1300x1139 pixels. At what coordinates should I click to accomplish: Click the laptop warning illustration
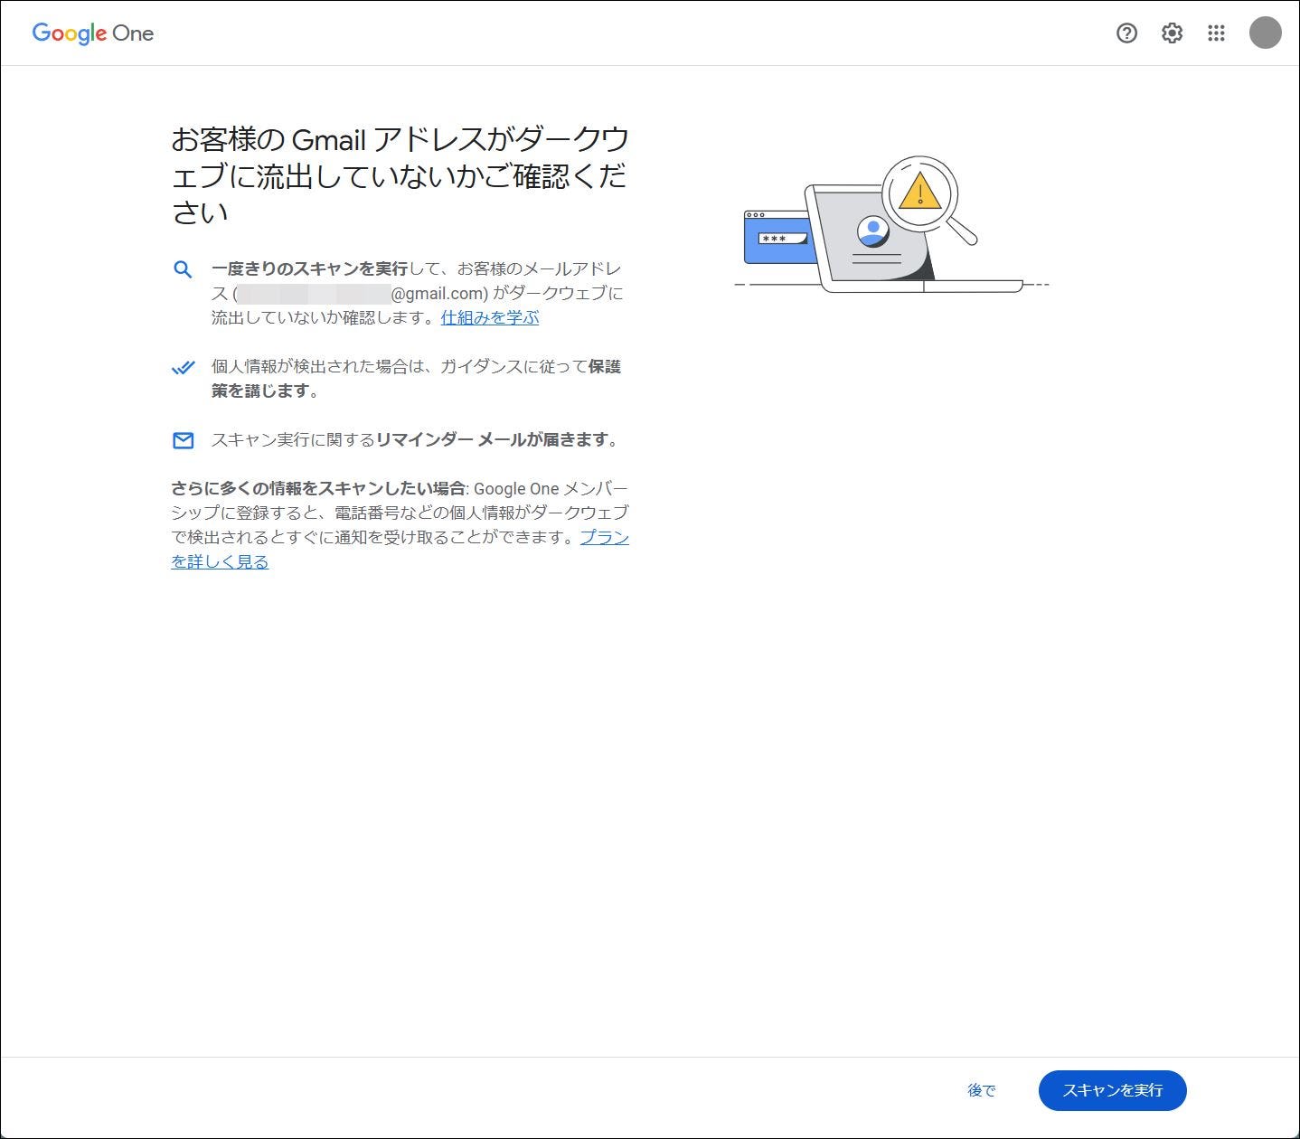coord(891,225)
